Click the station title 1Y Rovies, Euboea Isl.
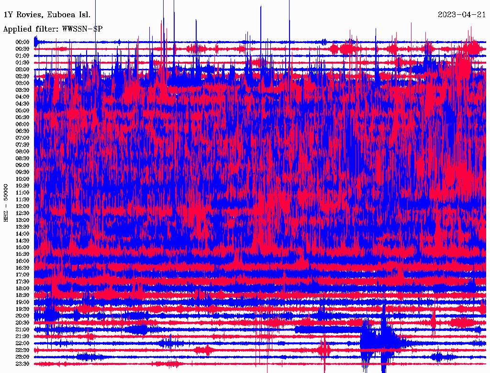490x373 pixels. click(x=47, y=15)
